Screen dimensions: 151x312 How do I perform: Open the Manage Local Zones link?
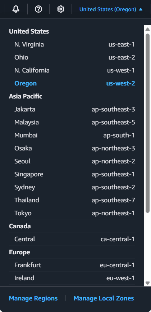click(x=104, y=298)
